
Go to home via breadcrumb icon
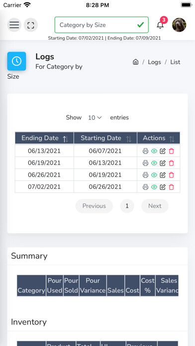click(x=136, y=62)
